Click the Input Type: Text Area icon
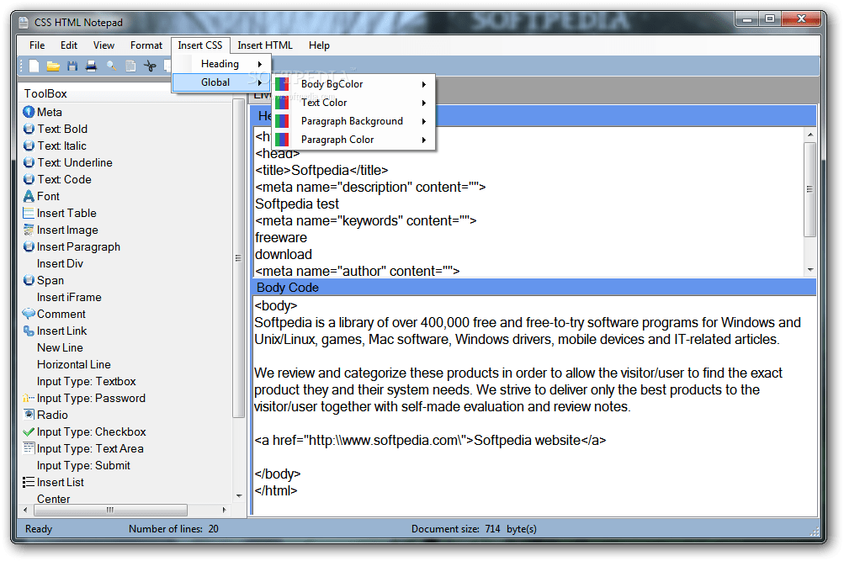The image size is (844, 561). point(29,448)
